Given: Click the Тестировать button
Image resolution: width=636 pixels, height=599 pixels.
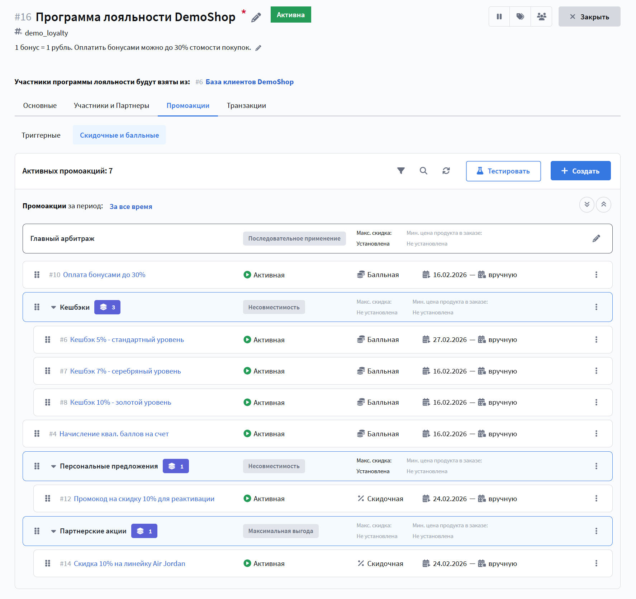Looking at the screenshot, I should [x=503, y=171].
